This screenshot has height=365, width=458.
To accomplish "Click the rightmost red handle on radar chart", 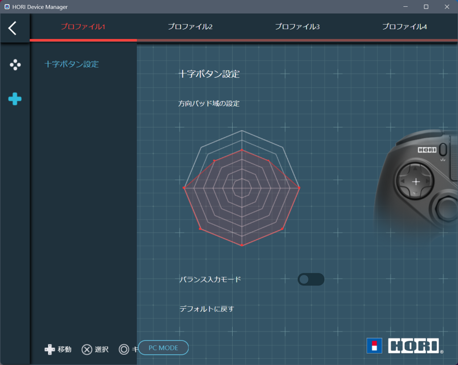I will [x=299, y=188].
